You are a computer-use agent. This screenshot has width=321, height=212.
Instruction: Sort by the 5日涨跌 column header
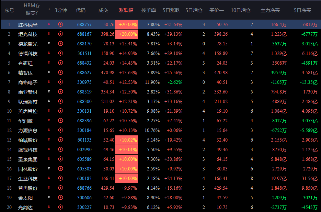coord(171,10)
